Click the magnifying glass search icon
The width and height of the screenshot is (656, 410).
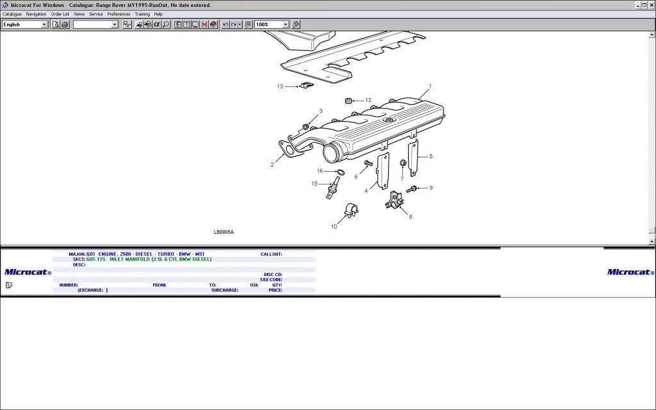tap(166, 25)
